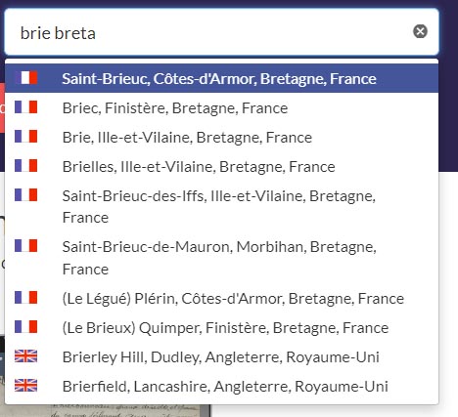Select Brierley Hill, Dudley, Angleterre
The width and height of the screenshot is (458, 417).
pos(221,356)
